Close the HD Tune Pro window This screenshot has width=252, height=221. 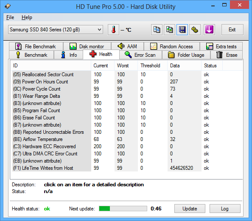click(x=239, y=5)
